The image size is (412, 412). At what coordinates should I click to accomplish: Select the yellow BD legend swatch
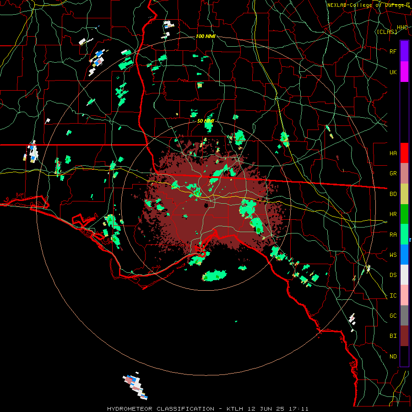[404, 194]
